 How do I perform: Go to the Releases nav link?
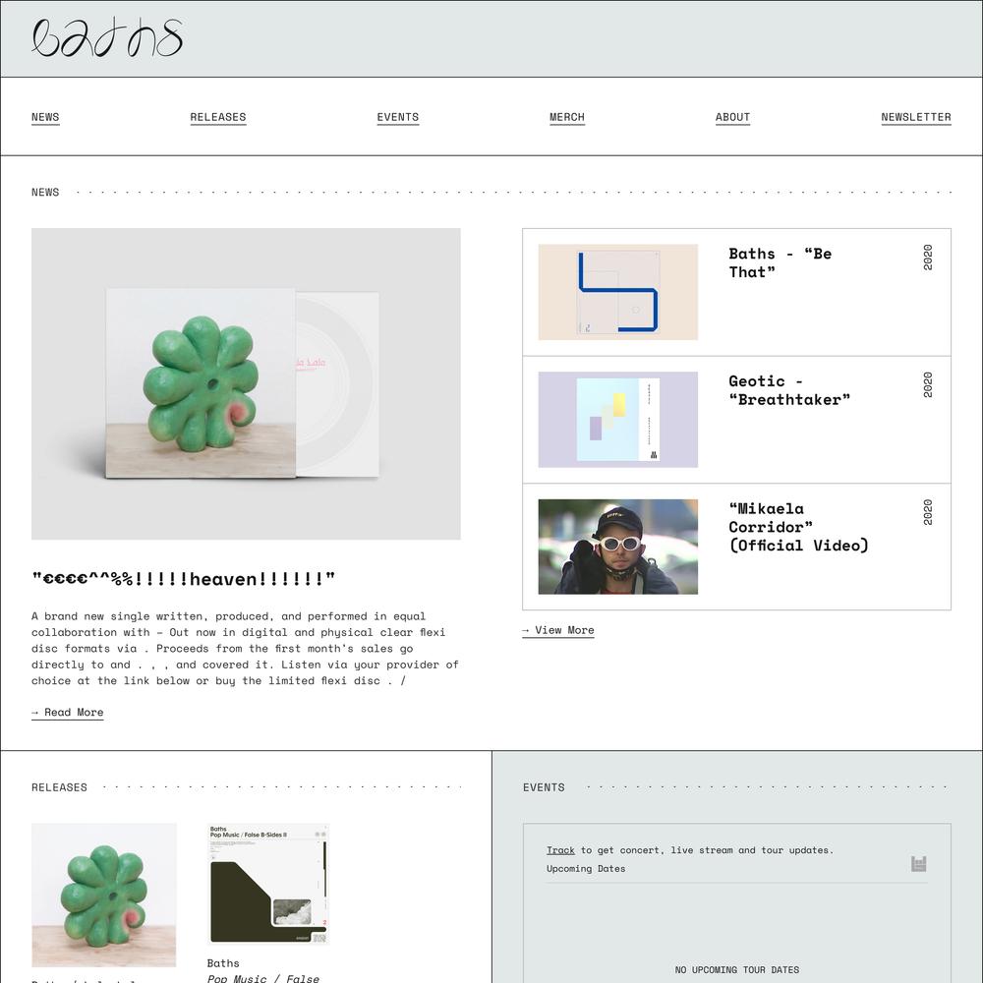pos(218,117)
